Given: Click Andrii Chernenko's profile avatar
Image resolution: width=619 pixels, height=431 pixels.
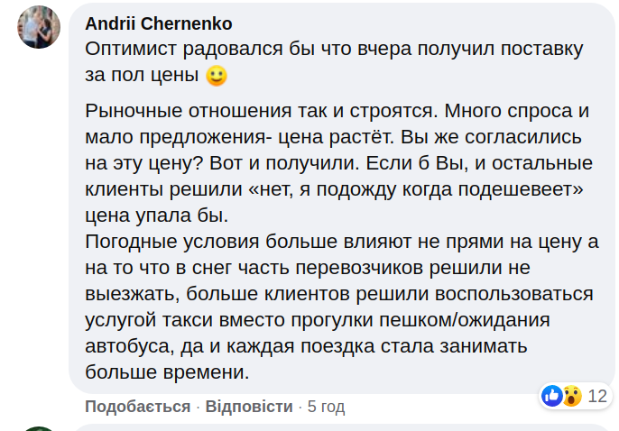Looking at the screenshot, I should 38,27.
